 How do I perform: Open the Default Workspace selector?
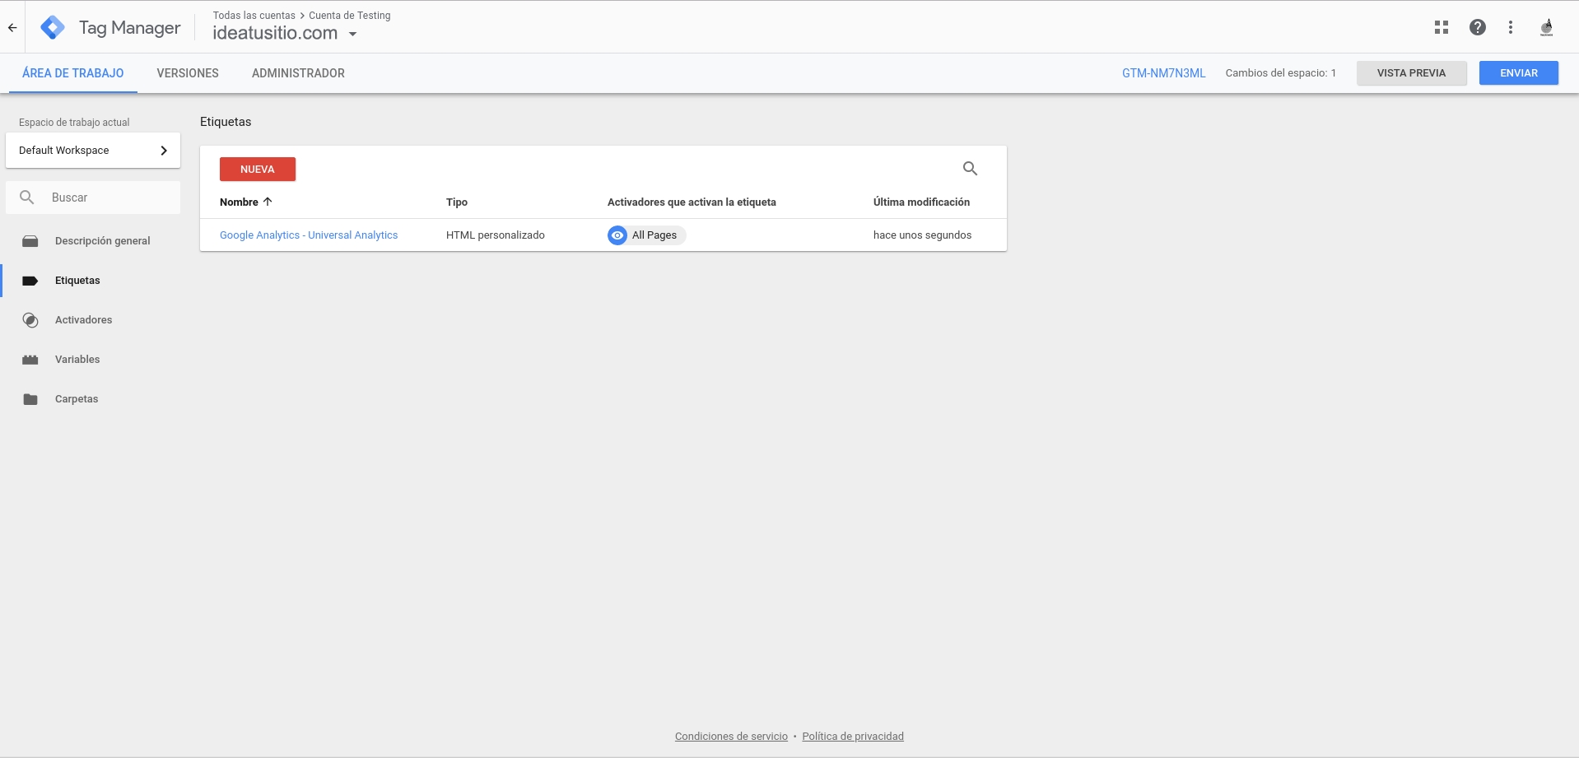click(93, 151)
